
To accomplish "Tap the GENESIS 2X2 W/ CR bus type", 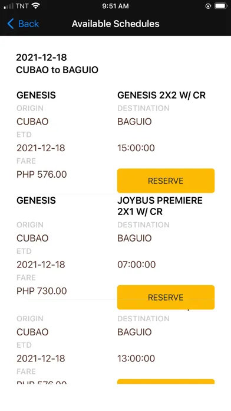I will (161, 95).
